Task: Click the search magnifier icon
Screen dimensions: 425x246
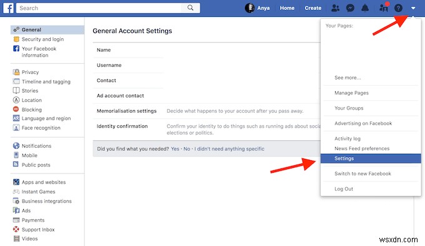Action: tap(191, 8)
